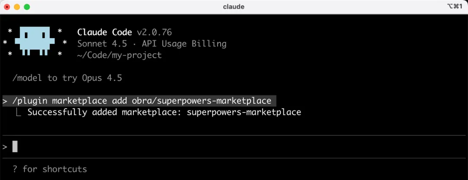The image size is (468, 180).
Task: Close the claude terminal window
Action: coord(7,7)
